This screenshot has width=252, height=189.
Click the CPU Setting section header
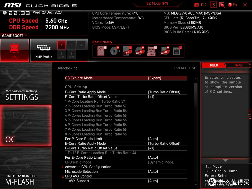(76, 87)
